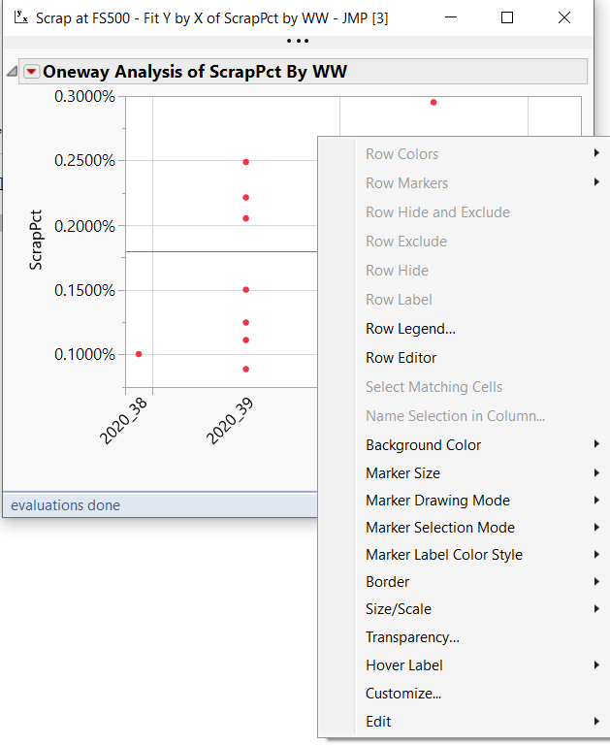Collapse the Oneway Analysis outline disclosure triangle
The width and height of the screenshot is (610, 745).
click(x=13, y=72)
